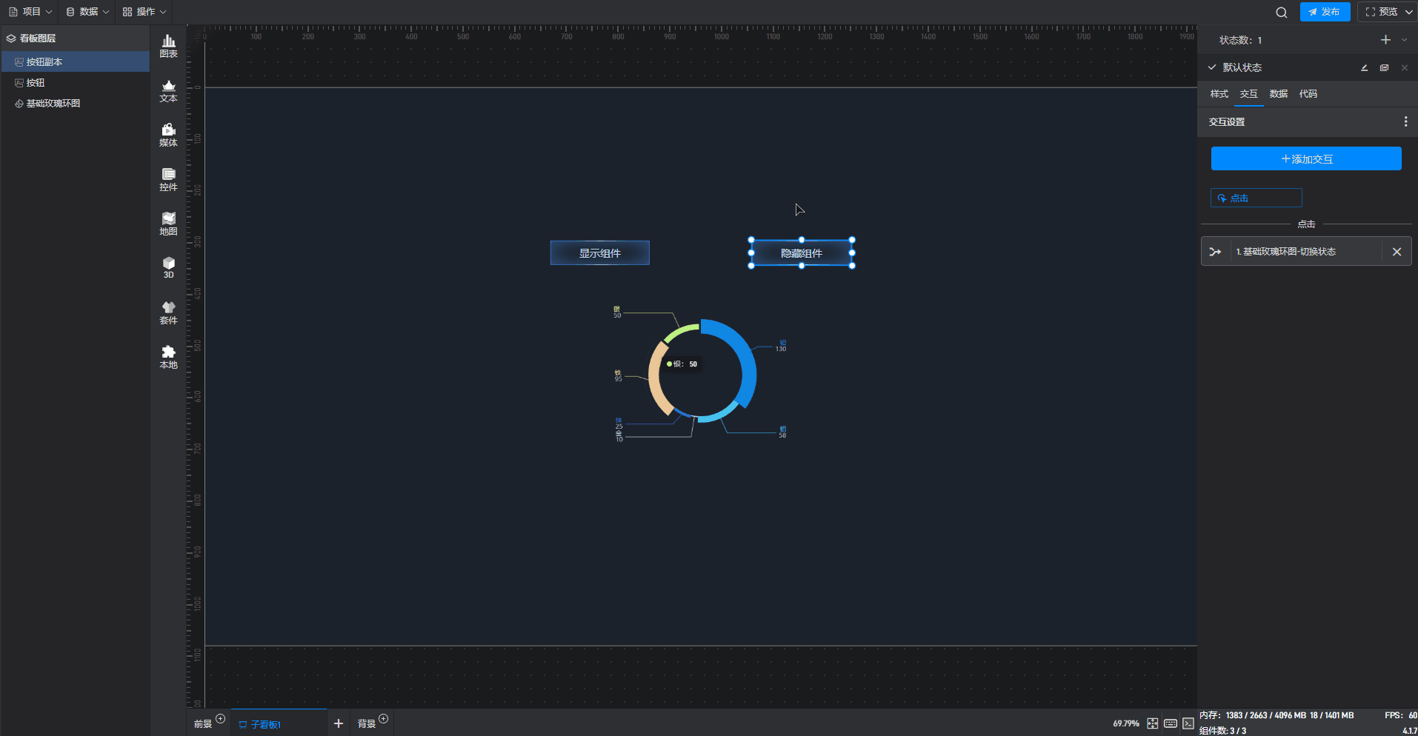Open the 媒体 media component panel
The width and height of the screenshot is (1418, 736).
[168, 135]
